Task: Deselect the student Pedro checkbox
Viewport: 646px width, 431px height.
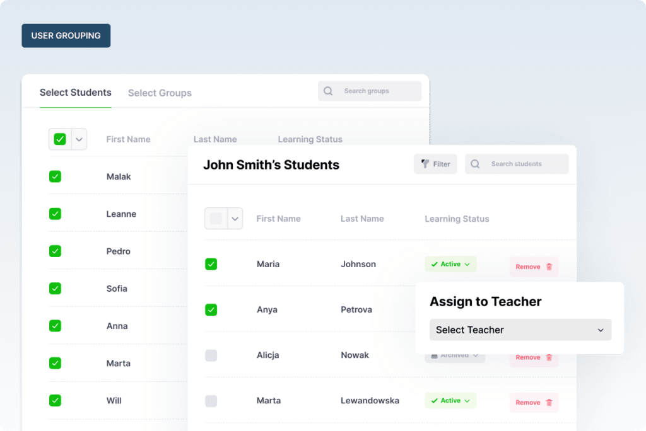Action: click(x=55, y=251)
